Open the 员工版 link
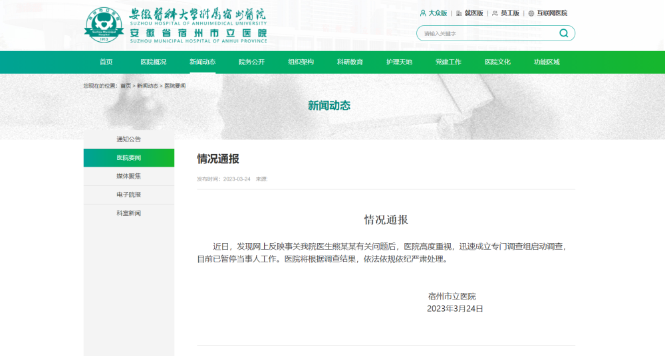 [510, 13]
